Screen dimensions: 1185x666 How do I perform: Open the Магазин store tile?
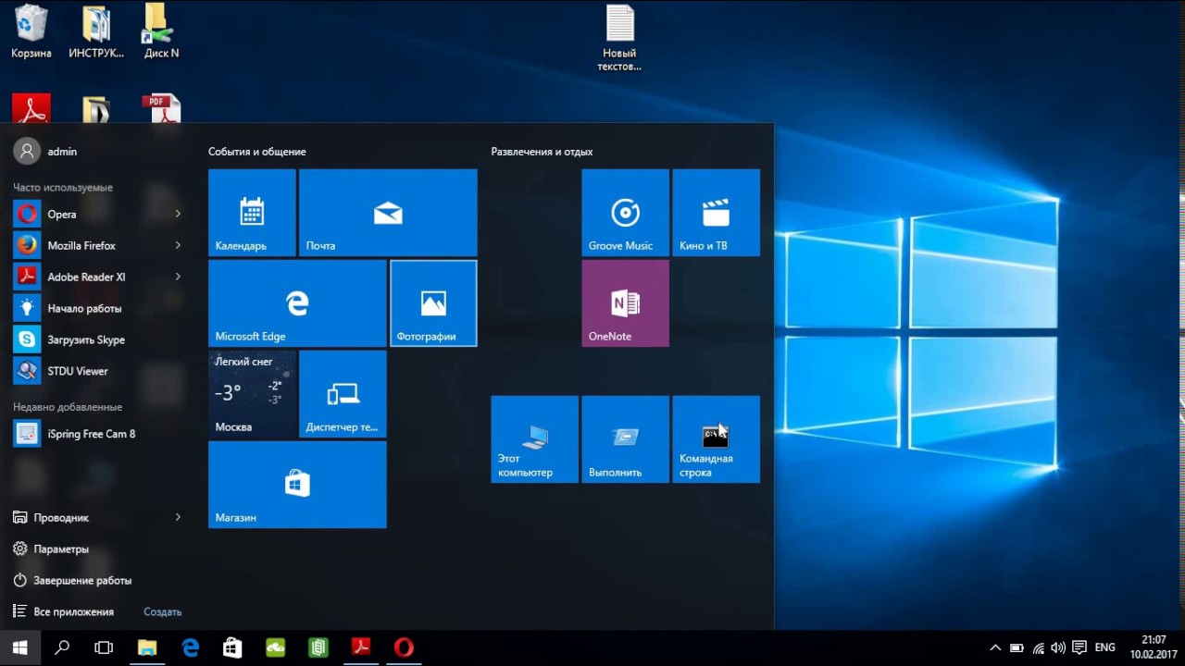coord(297,485)
